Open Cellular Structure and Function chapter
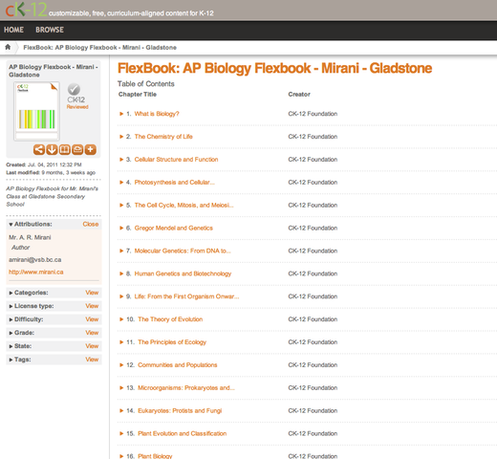The height and width of the screenshot is (459, 497). [x=176, y=160]
